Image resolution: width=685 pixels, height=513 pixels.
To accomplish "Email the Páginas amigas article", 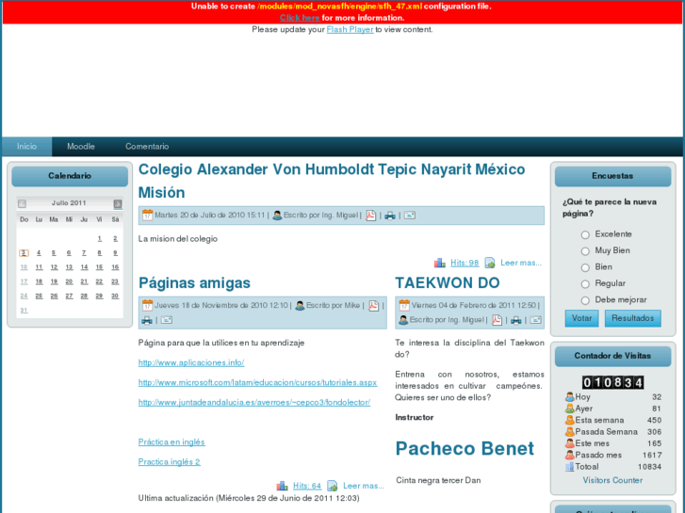I will coord(167,320).
